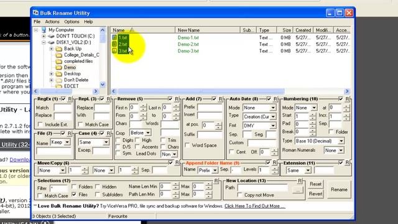Click the New Location browse button
Image resolution: width=398 pixels, height=224 pixels.
[x=298, y=190]
